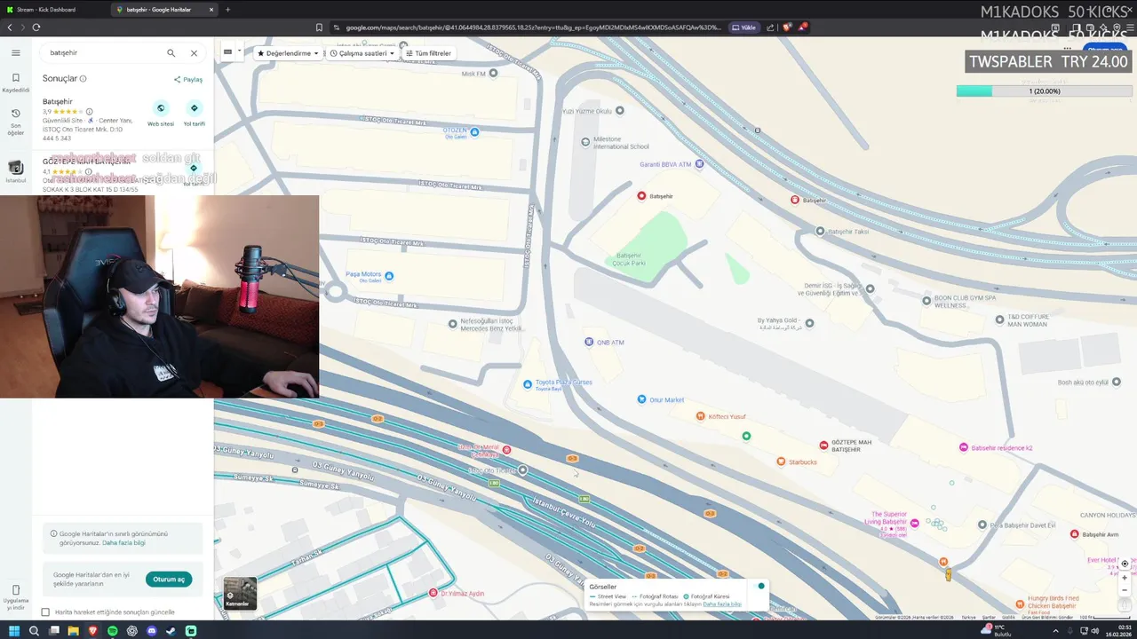
Task: Open the Batışehir search result title
Action: [x=58, y=101]
